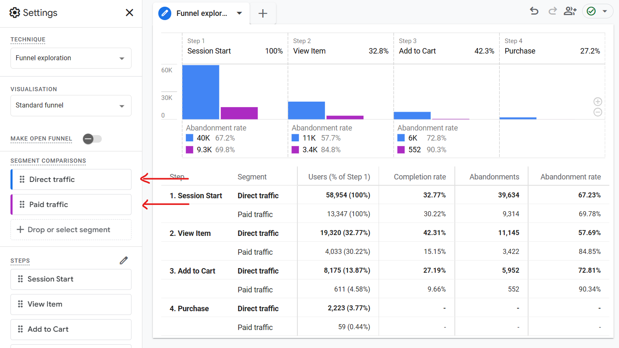Click the 59 (0.44%) users cell

(354, 327)
